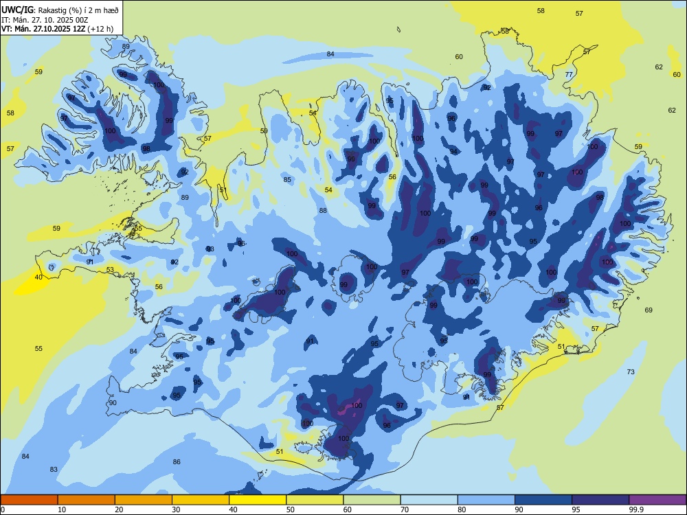
Task: Select the 30–40 gold legend swatch
Action: 201,500
